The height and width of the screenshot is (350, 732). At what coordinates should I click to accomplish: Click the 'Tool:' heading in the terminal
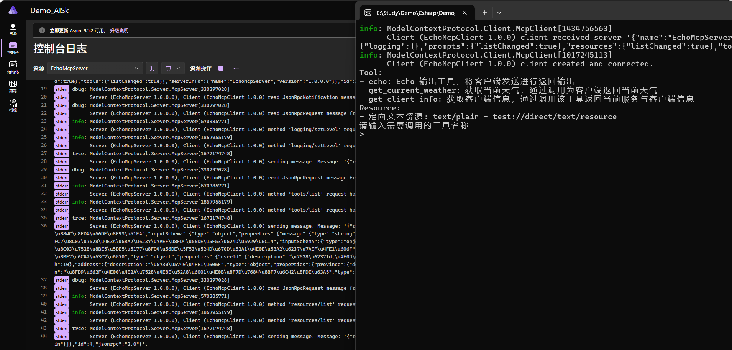[371, 72]
